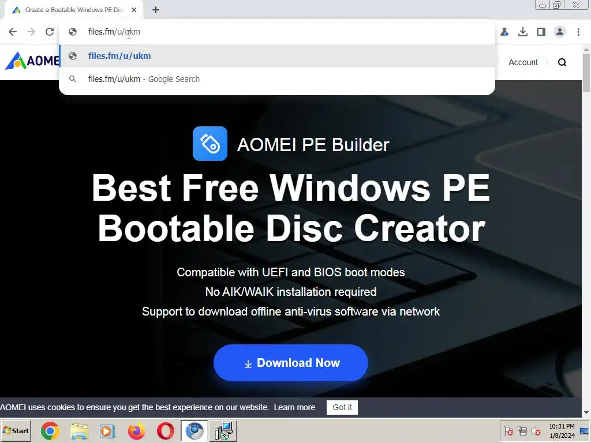Open the taskbar clock showing 10:31 PM
591x443 pixels.
(x=562, y=430)
